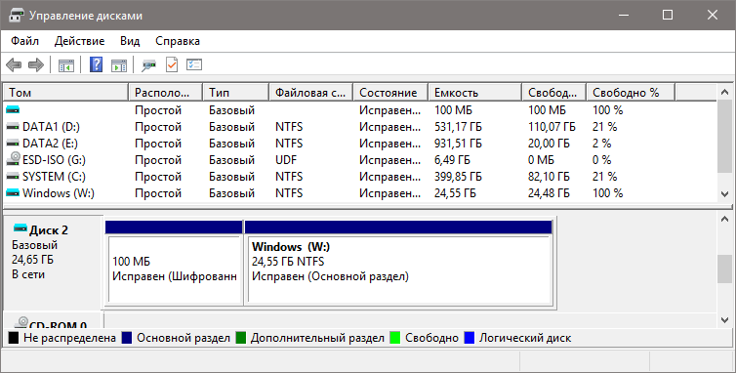Click volume list scrollbar up arrow
736x373 pixels.
(x=724, y=93)
